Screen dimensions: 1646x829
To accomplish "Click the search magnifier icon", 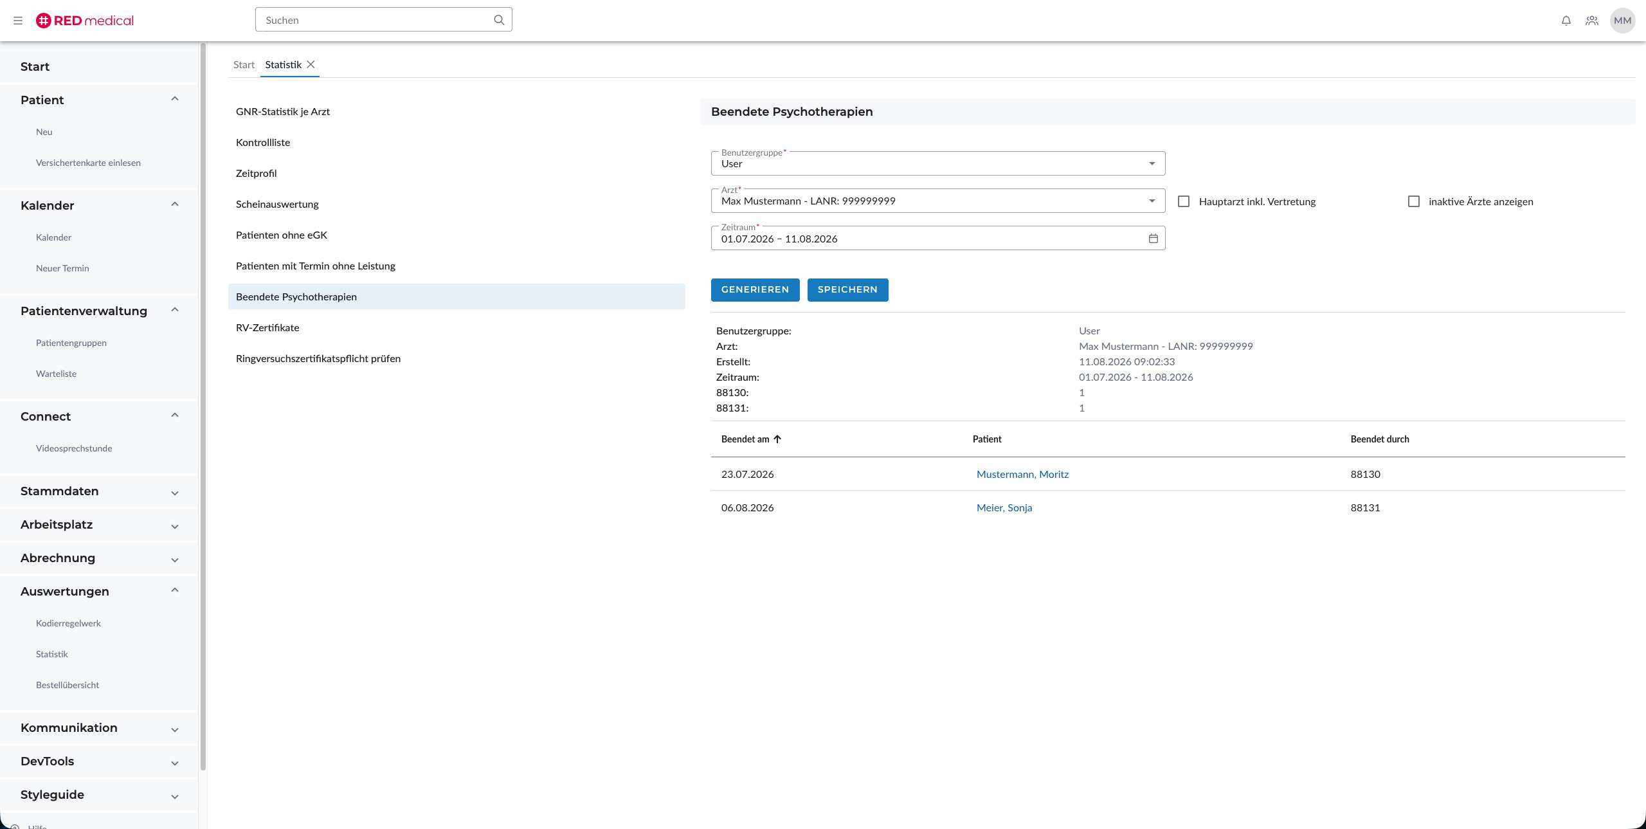I will click(499, 20).
